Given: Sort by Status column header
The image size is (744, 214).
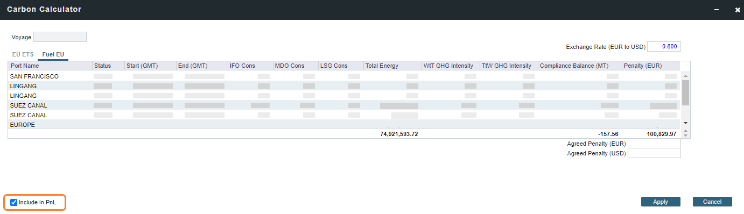Looking at the screenshot, I should click(108, 66).
